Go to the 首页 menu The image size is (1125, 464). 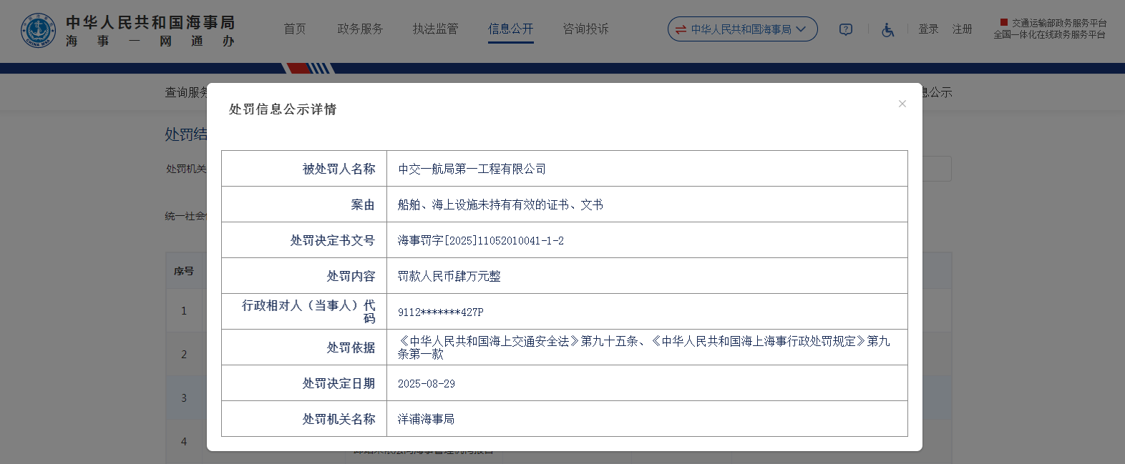click(295, 29)
